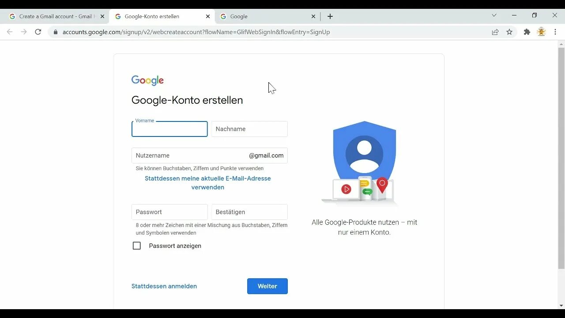Go back using the browser back arrow

[10, 32]
